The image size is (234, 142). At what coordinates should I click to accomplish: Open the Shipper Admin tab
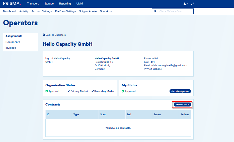tap(88, 11)
